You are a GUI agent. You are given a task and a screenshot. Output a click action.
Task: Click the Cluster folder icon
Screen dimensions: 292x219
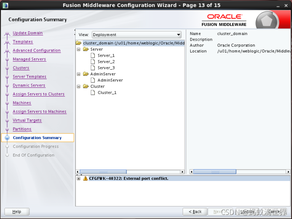click(86, 86)
